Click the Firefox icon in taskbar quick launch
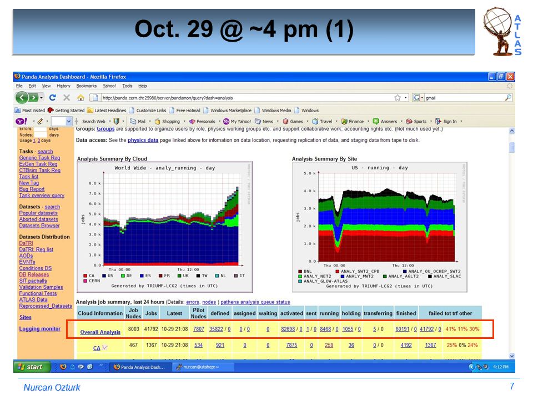Image resolution: width=533 pixels, height=400 pixels. pos(63,367)
